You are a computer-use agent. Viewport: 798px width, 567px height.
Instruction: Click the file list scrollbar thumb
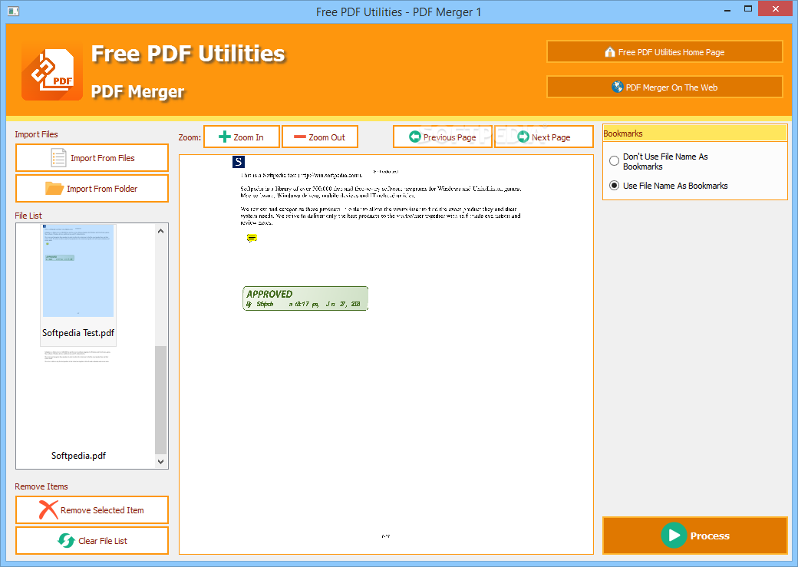(x=161, y=400)
